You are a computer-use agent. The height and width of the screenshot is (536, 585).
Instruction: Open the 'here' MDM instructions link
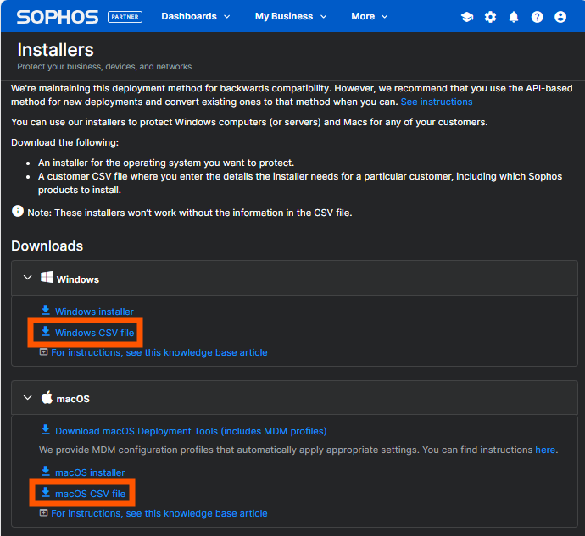(545, 450)
